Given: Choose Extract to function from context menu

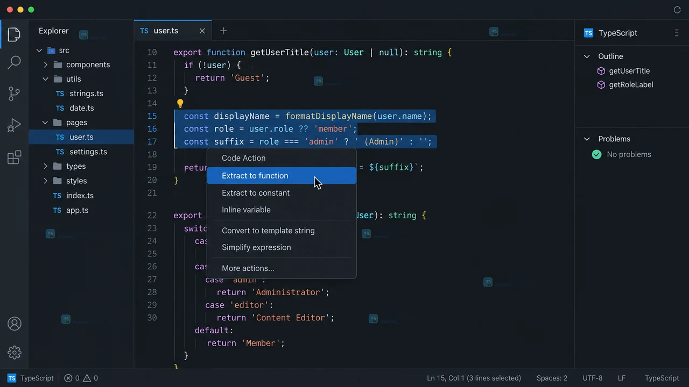Looking at the screenshot, I should click(x=282, y=176).
